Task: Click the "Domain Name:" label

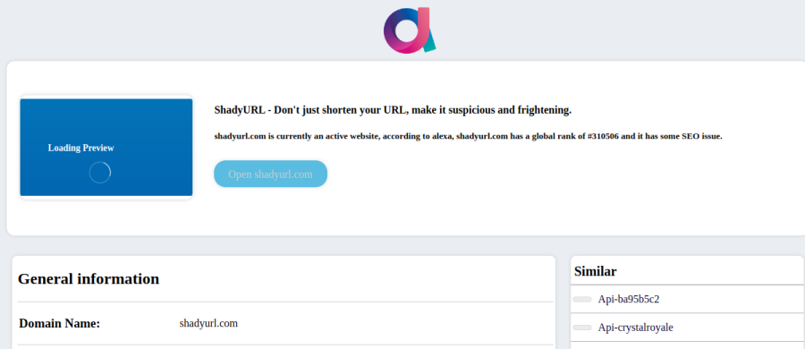Action: pos(60,324)
